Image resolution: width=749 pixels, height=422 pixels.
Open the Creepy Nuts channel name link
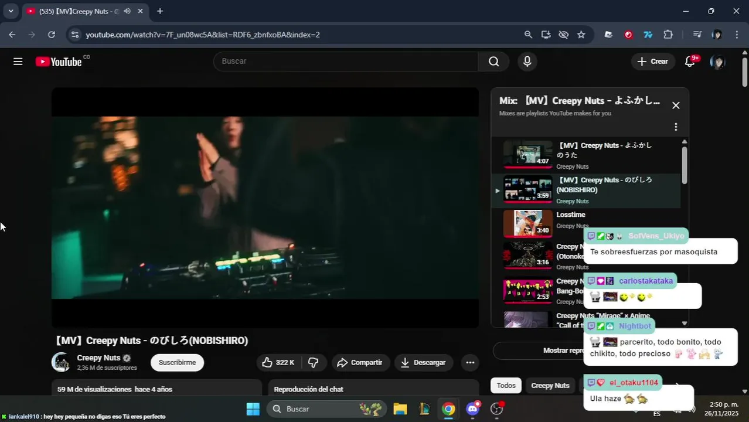[x=98, y=358]
